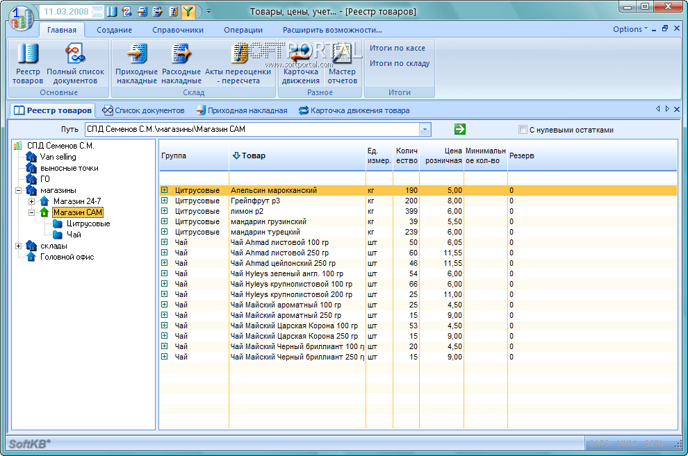
Task: Expand the склады tree node
Action: (18, 246)
